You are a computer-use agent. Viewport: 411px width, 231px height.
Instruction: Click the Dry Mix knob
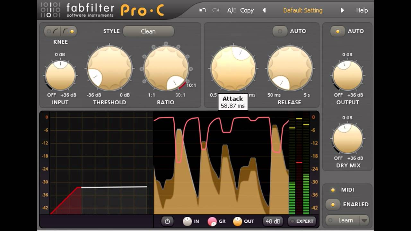[x=348, y=139]
